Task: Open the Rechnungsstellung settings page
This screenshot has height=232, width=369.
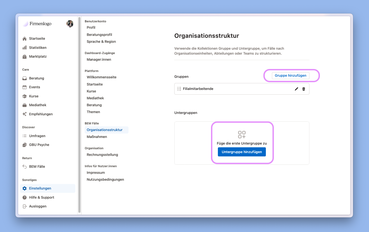Action: point(102,155)
